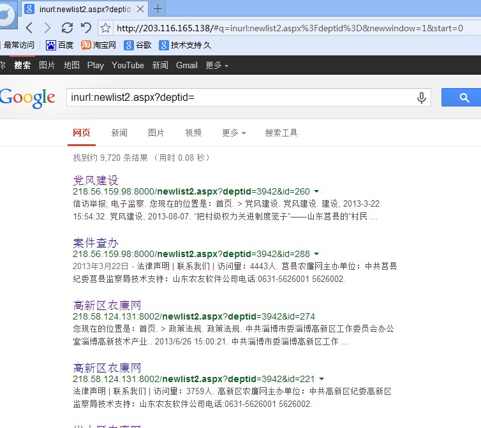Open Gmail in the black Google bar
Image resolution: width=481 pixels, height=428 pixels.
pos(186,65)
